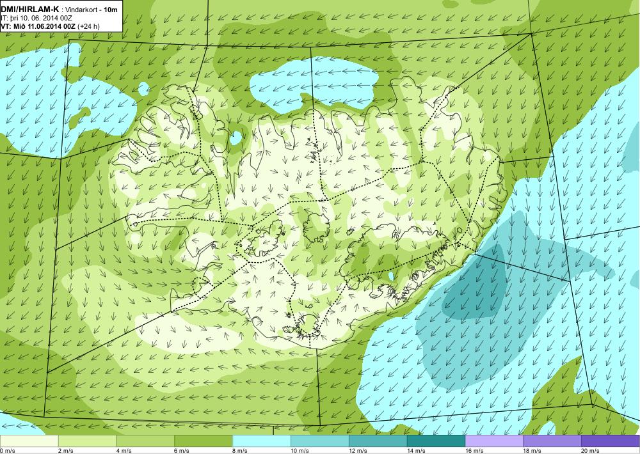Click the 12–14 m/s teal legend swatch
Screen dimensions: 640x454
(378, 441)
